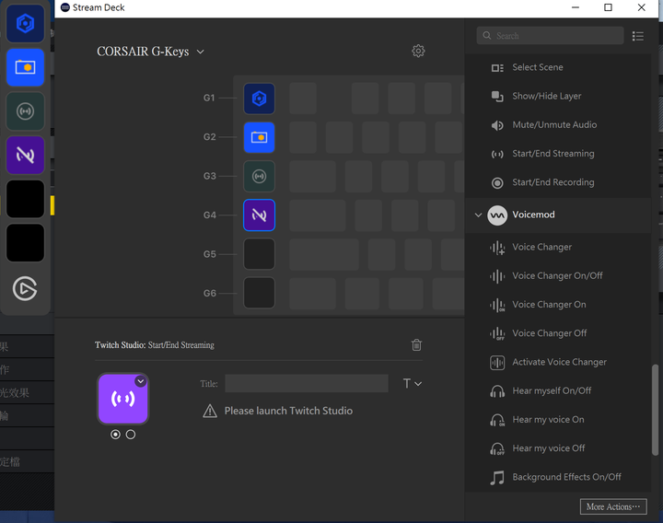Select first state radio button under key image

115,435
